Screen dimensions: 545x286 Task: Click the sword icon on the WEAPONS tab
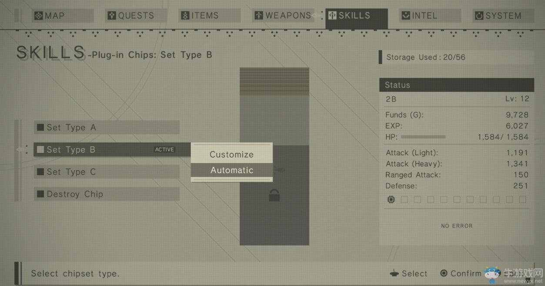[x=259, y=16]
